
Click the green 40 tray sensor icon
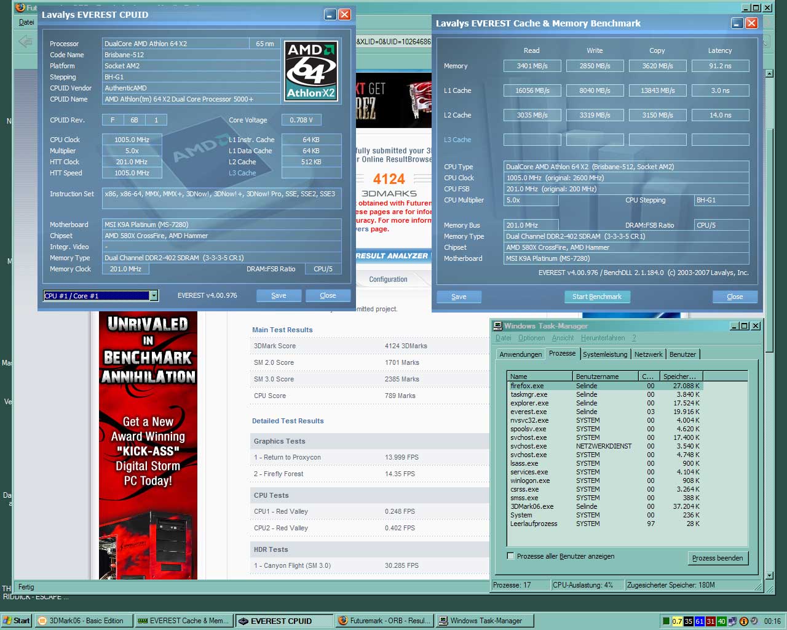coord(722,621)
